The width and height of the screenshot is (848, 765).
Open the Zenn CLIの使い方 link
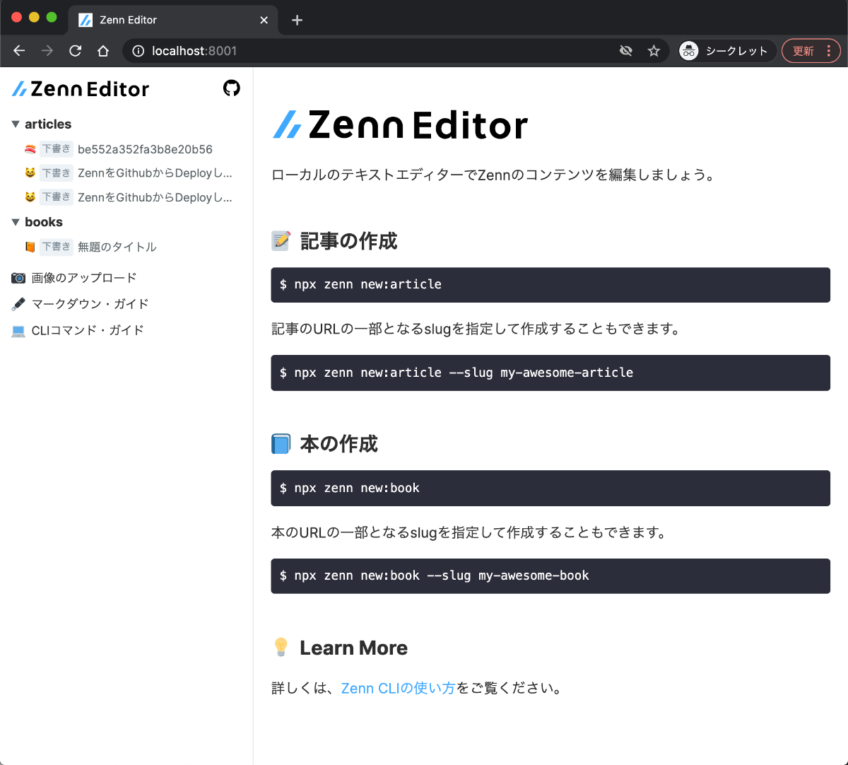(398, 688)
